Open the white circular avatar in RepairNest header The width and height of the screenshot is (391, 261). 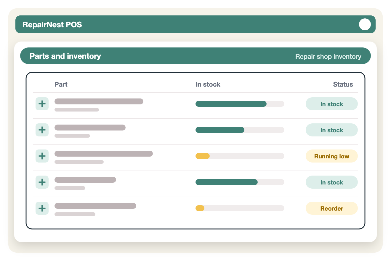365,24
